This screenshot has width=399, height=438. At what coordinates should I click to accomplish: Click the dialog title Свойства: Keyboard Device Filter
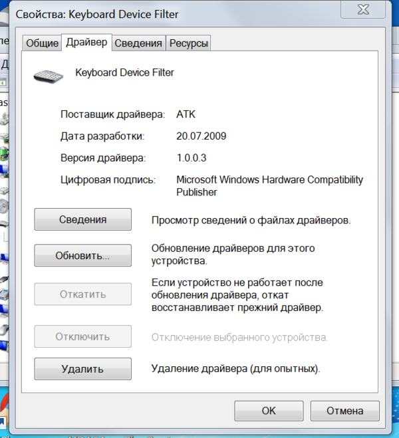pos(96,15)
